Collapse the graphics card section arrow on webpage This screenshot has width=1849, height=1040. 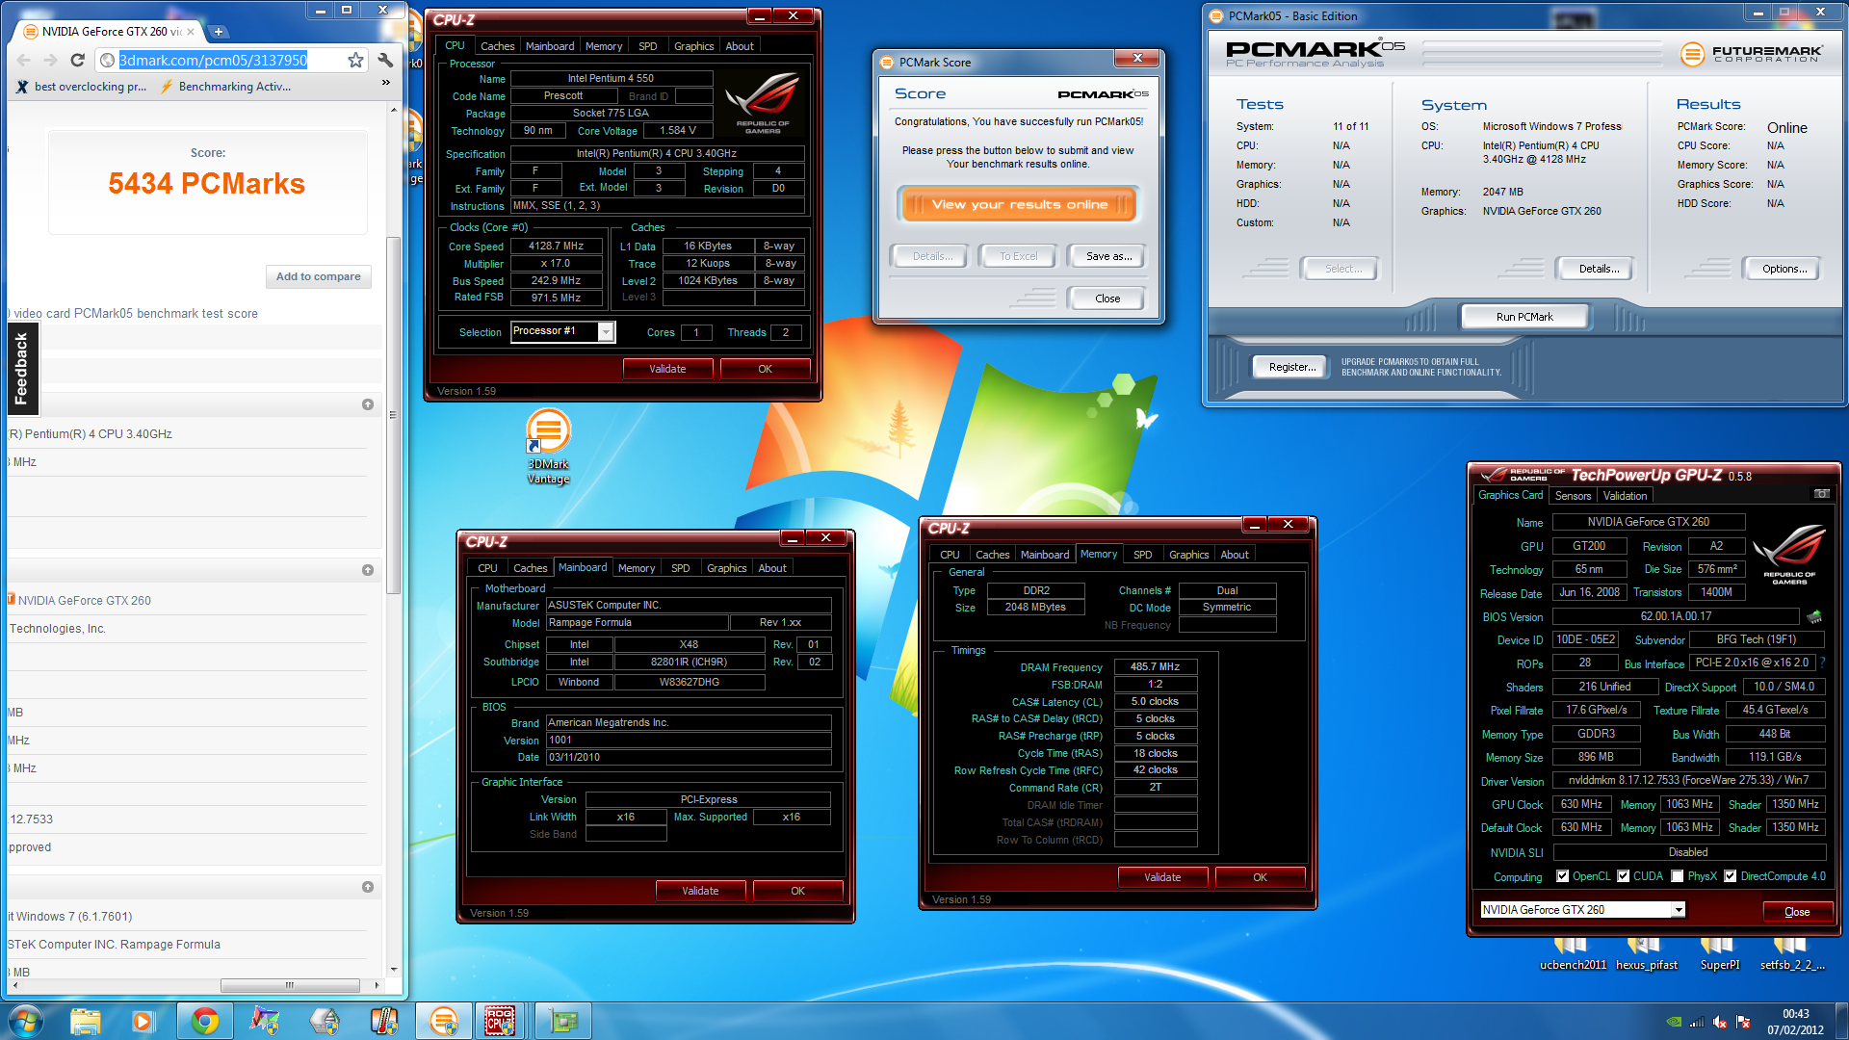click(368, 570)
